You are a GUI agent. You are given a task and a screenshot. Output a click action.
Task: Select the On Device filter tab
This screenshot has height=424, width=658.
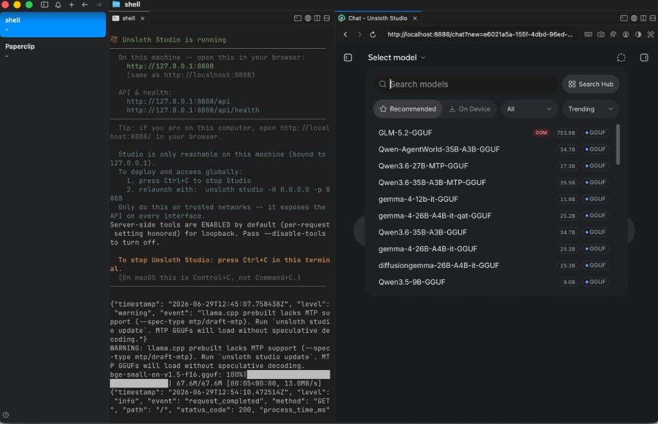[x=470, y=109]
